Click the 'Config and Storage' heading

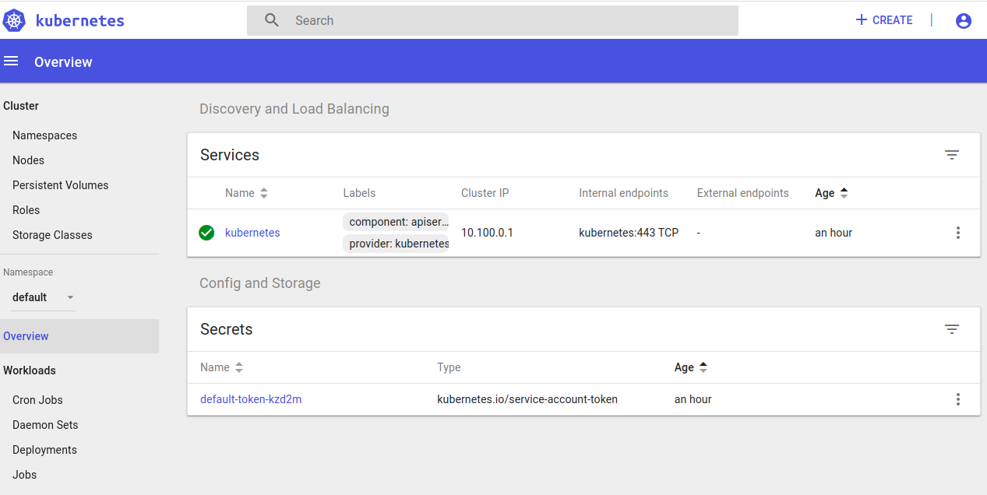pyautogui.click(x=260, y=283)
